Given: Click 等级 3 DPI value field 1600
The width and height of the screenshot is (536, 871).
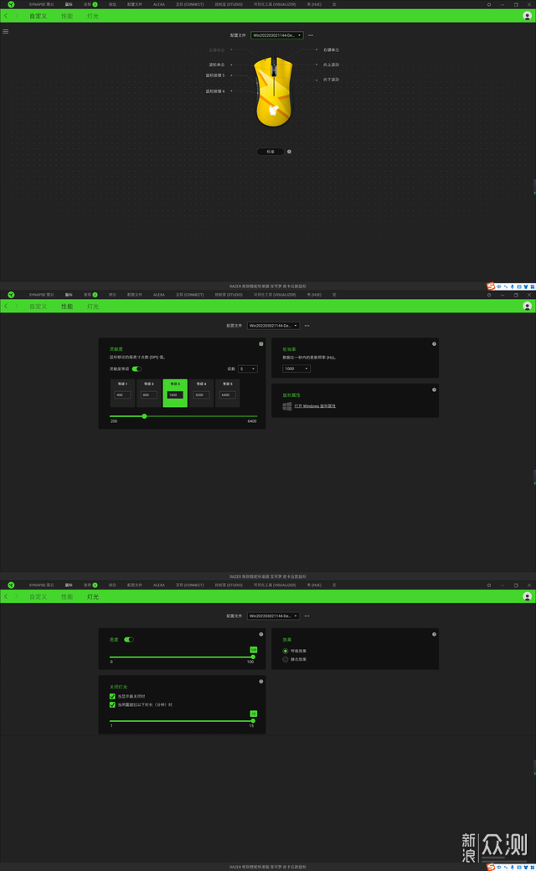Looking at the screenshot, I should tap(175, 395).
